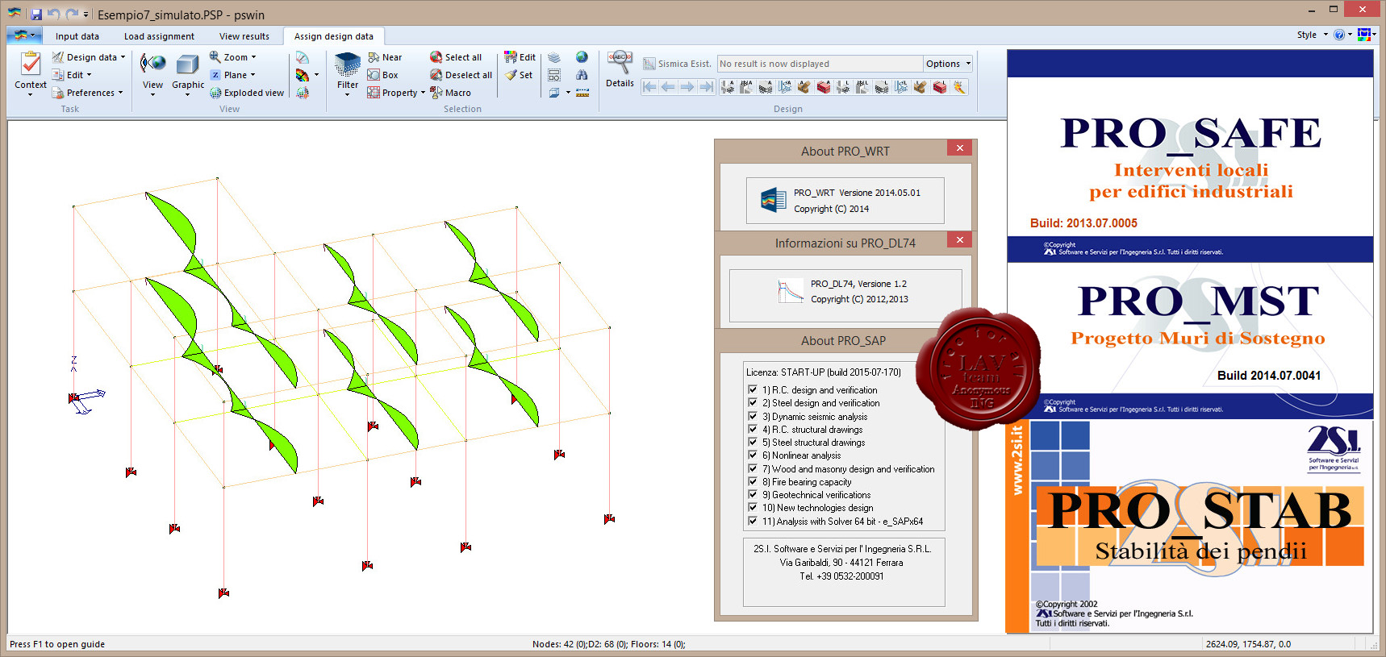The width and height of the screenshot is (1386, 657).
Task: Toggle '6) Nonlinear analysis' checkbox
Action: [753, 455]
